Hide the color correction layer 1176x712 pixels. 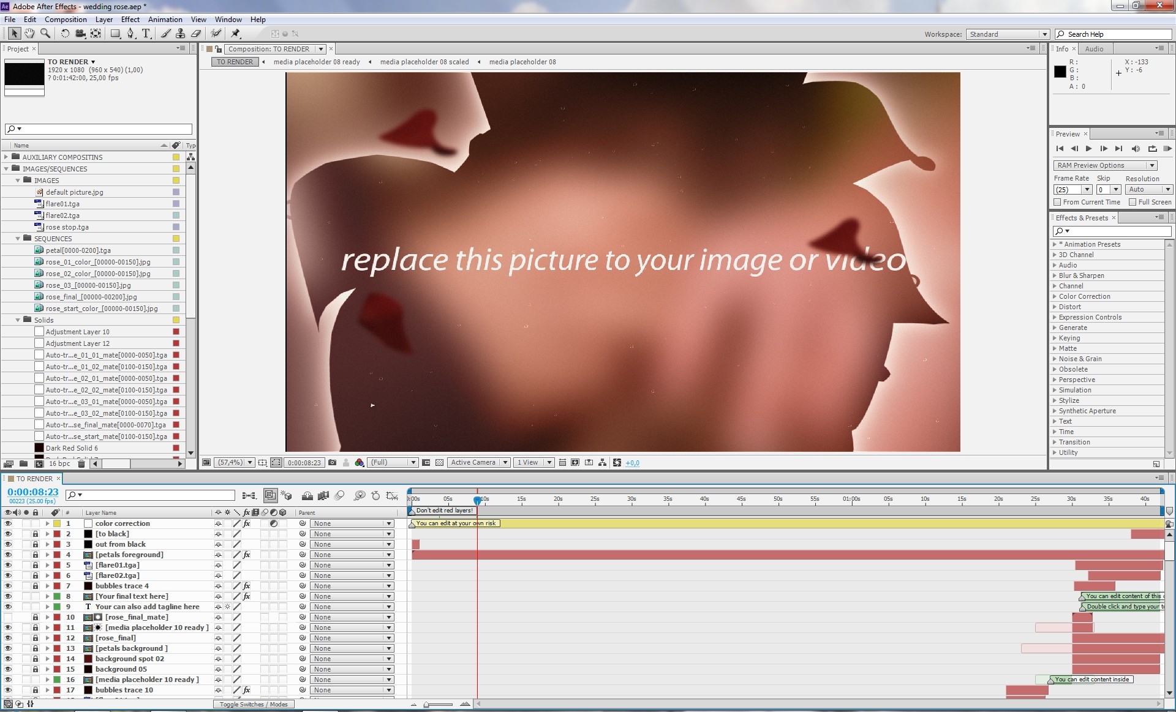(8, 523)
